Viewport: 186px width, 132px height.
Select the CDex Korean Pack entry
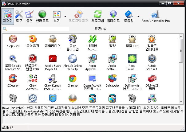(53, 82)
